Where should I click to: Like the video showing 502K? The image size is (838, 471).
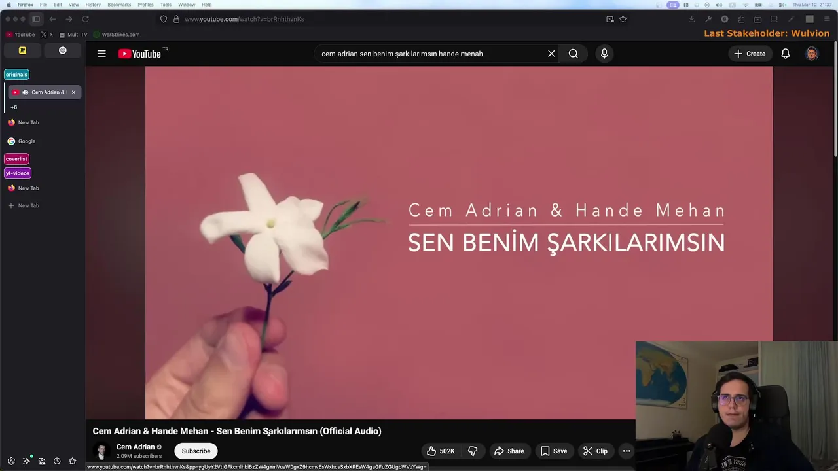441,451
